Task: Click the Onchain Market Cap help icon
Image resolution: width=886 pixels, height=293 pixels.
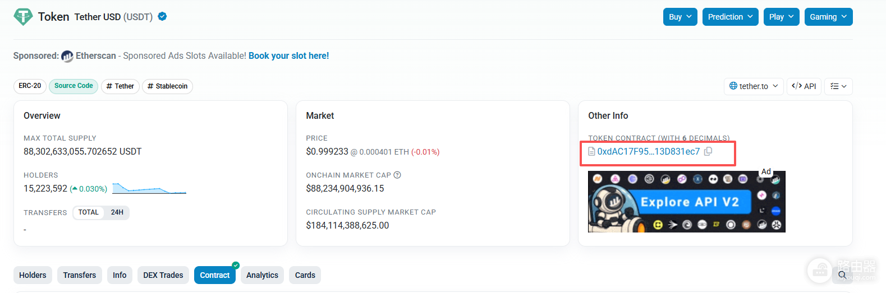Action: click(x=397, y=175)
